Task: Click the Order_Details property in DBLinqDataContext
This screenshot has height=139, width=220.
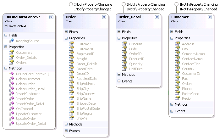Action: (x=26, y=58)
